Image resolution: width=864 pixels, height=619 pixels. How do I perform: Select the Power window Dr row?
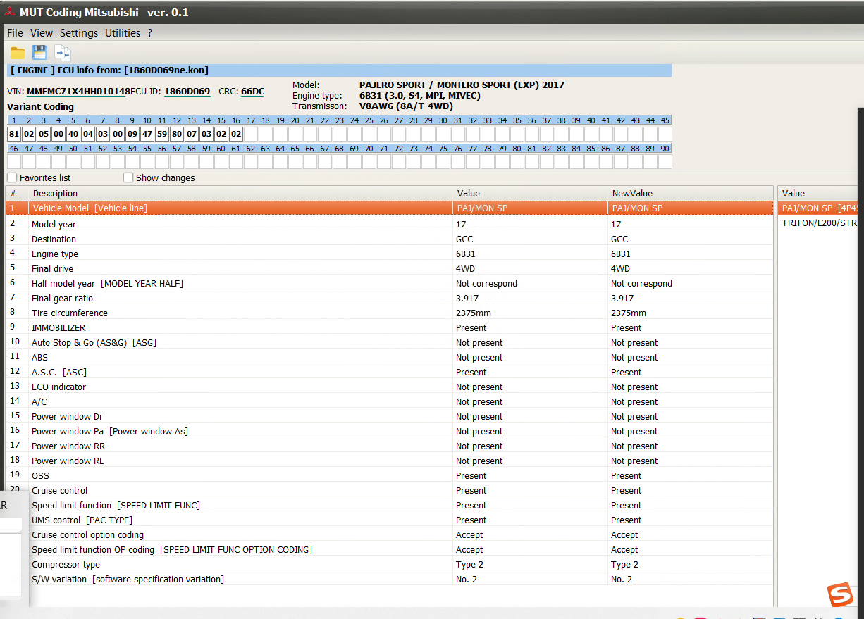click(x=389, y=416)
